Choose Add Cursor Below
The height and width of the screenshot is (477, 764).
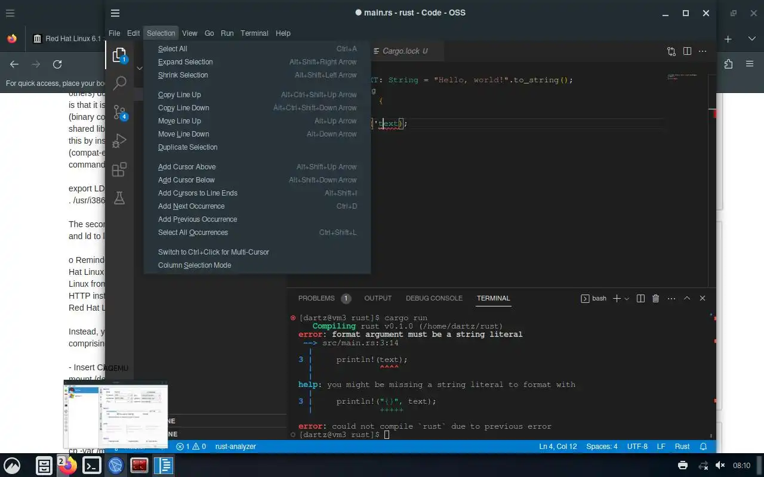[x=257, y=180]
